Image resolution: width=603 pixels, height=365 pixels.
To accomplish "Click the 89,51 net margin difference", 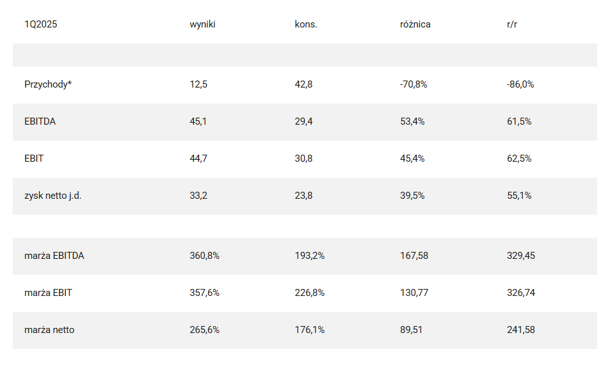I will [x=412, y=330].
